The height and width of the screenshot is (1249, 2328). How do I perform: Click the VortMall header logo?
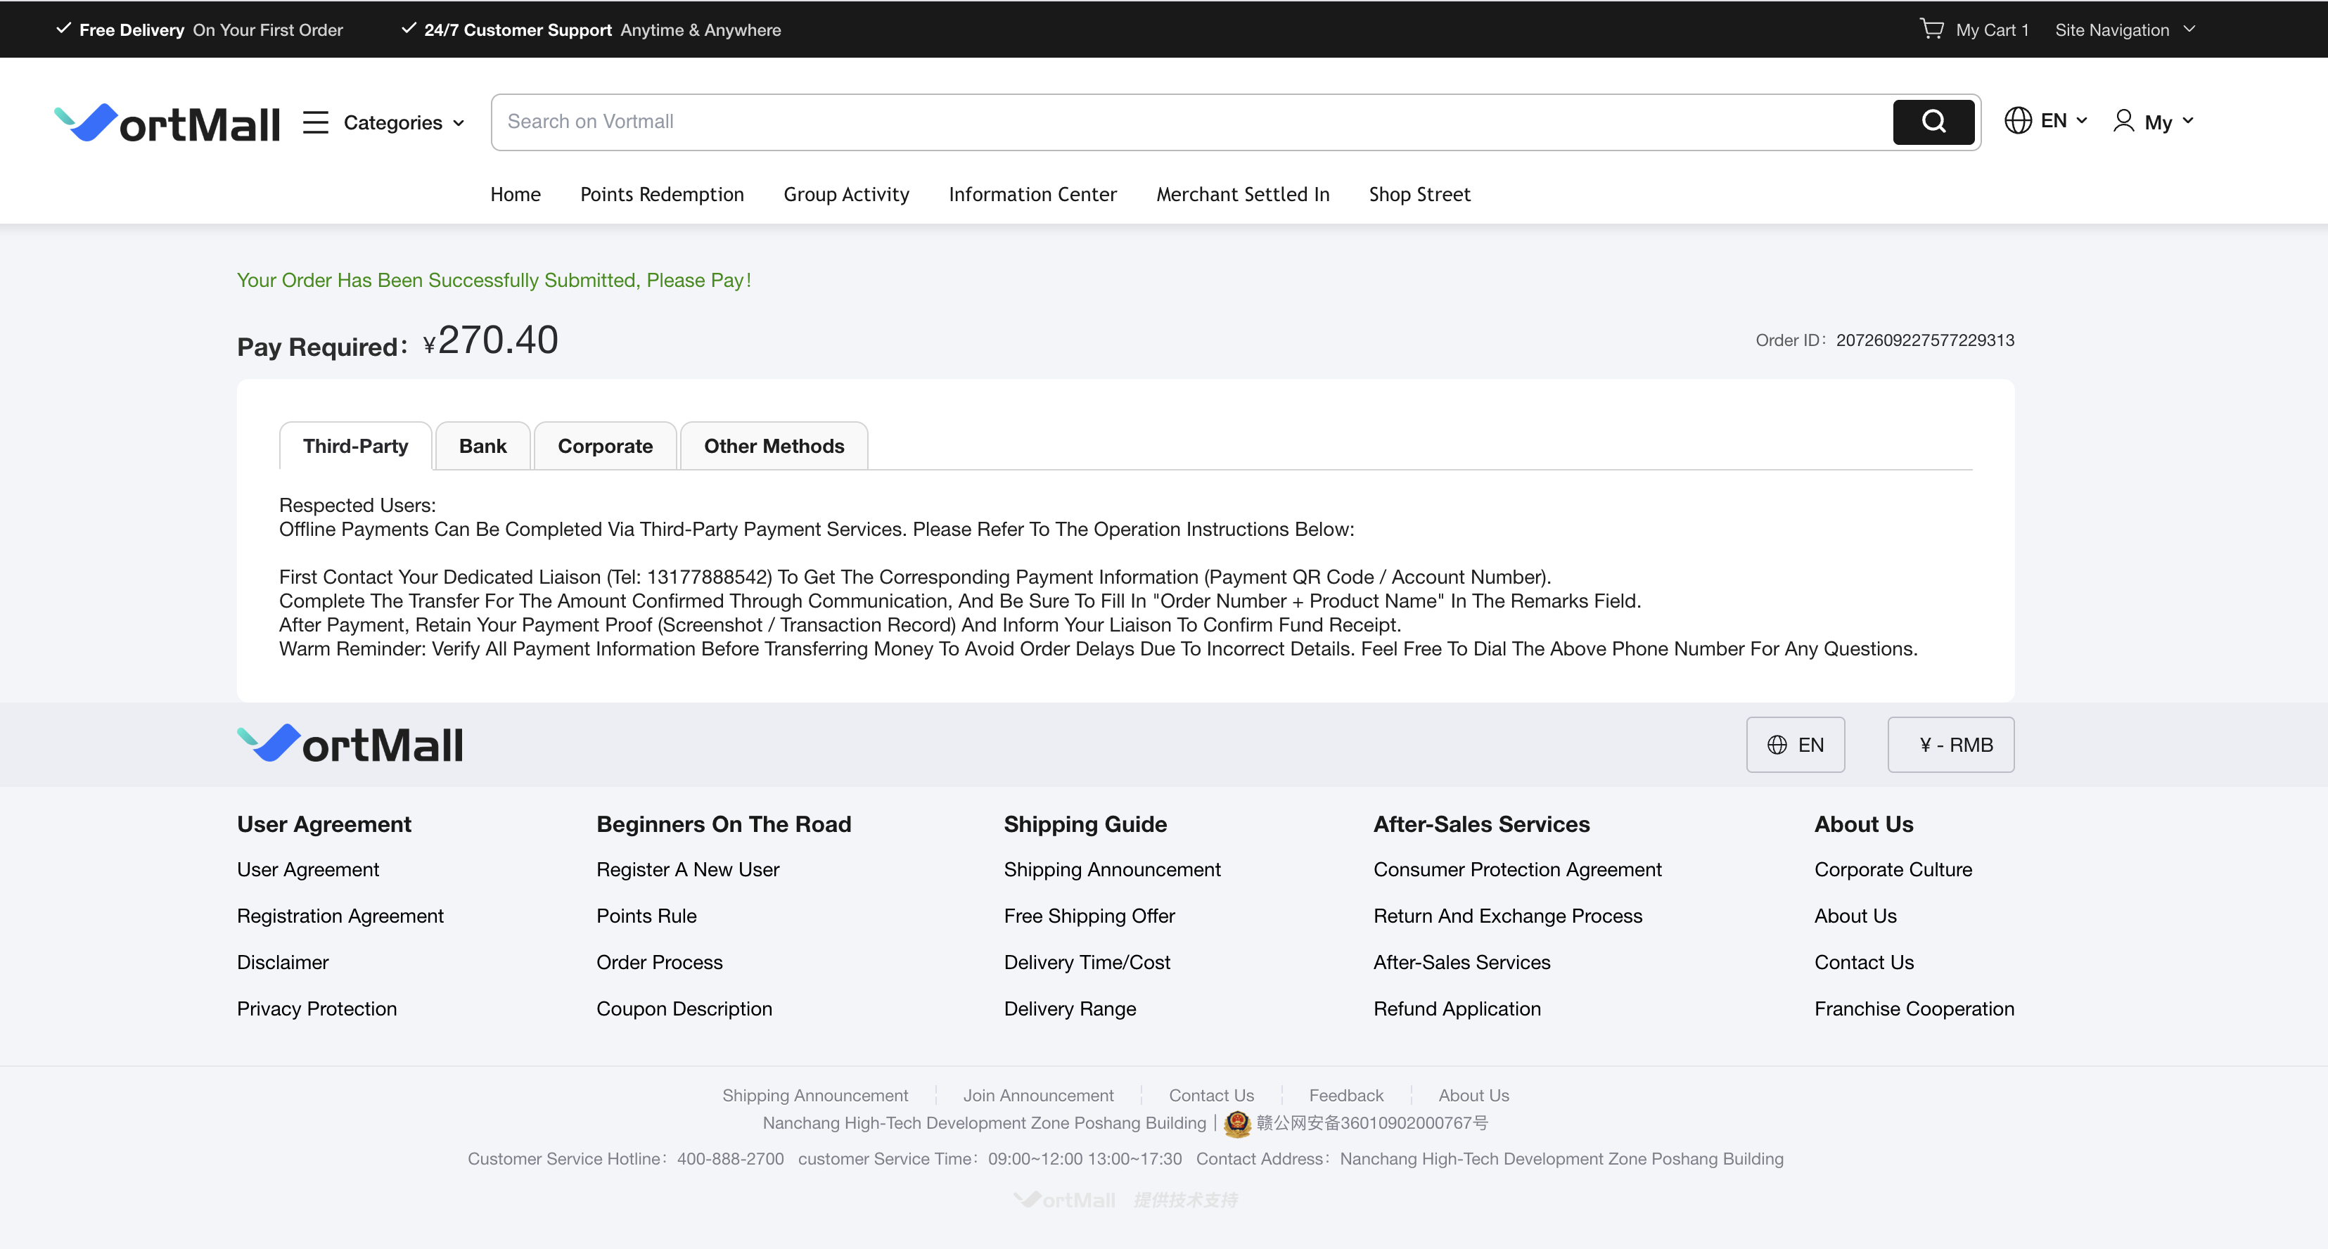click(x=167, y=123)
